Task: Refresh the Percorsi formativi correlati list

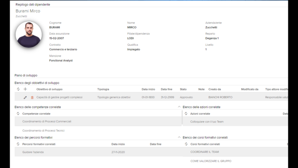Action: click(18, 144)
